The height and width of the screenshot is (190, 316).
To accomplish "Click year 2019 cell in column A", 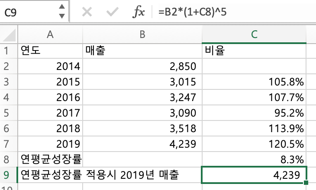I will point(50,143).
